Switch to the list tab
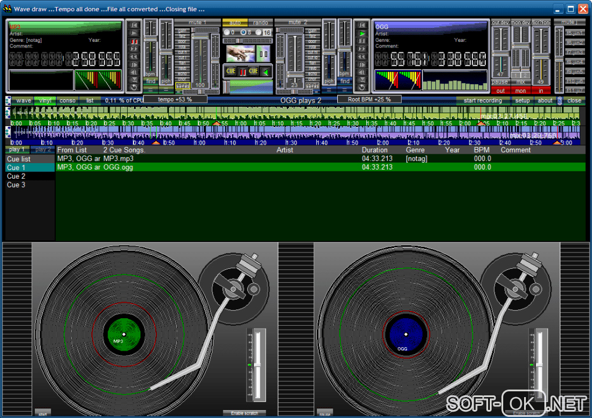592x418 pixels. pos(90,100)
